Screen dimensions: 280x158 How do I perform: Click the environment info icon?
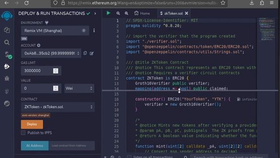click(94, 30)
